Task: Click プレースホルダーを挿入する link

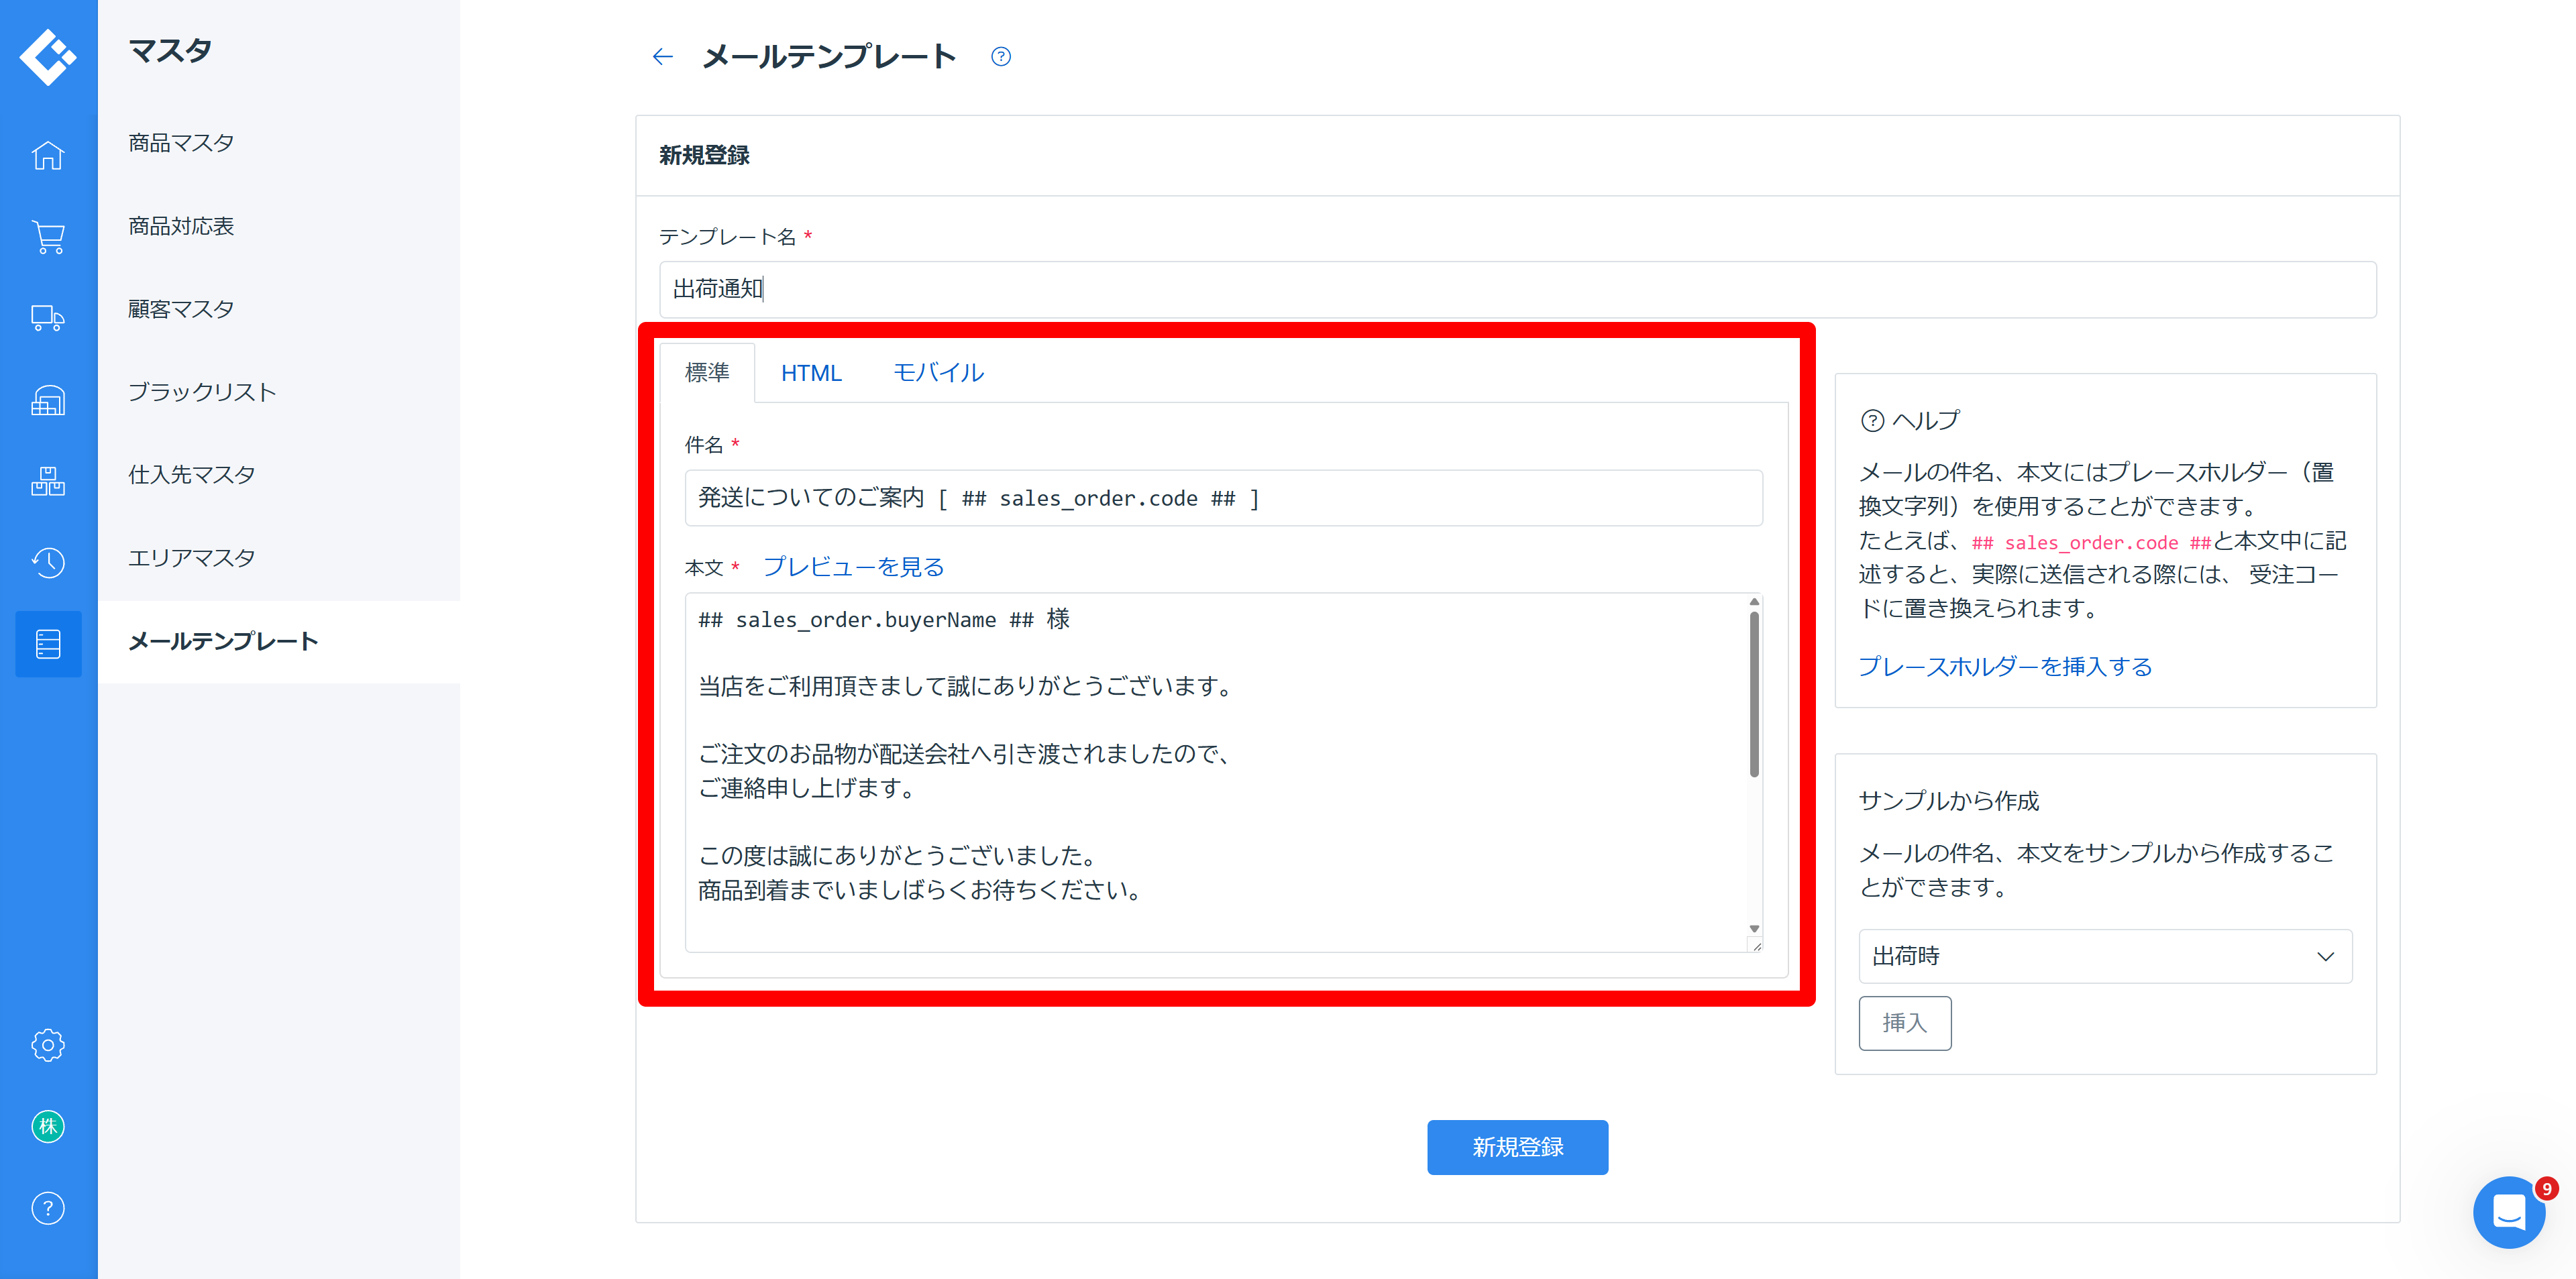Action: tap(2005, 667)
